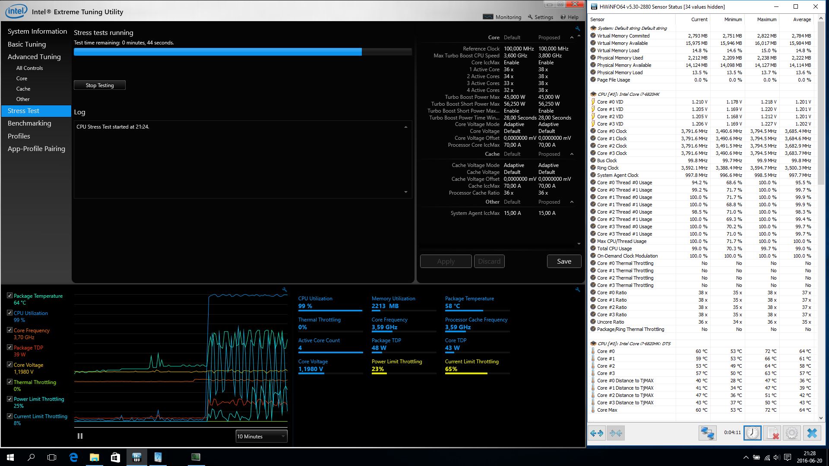Image resolution: width=829 pixels, height=466 pixels.
Task: Uncheck Thermal Throttling graph checkbox
Action: (9, 382)
